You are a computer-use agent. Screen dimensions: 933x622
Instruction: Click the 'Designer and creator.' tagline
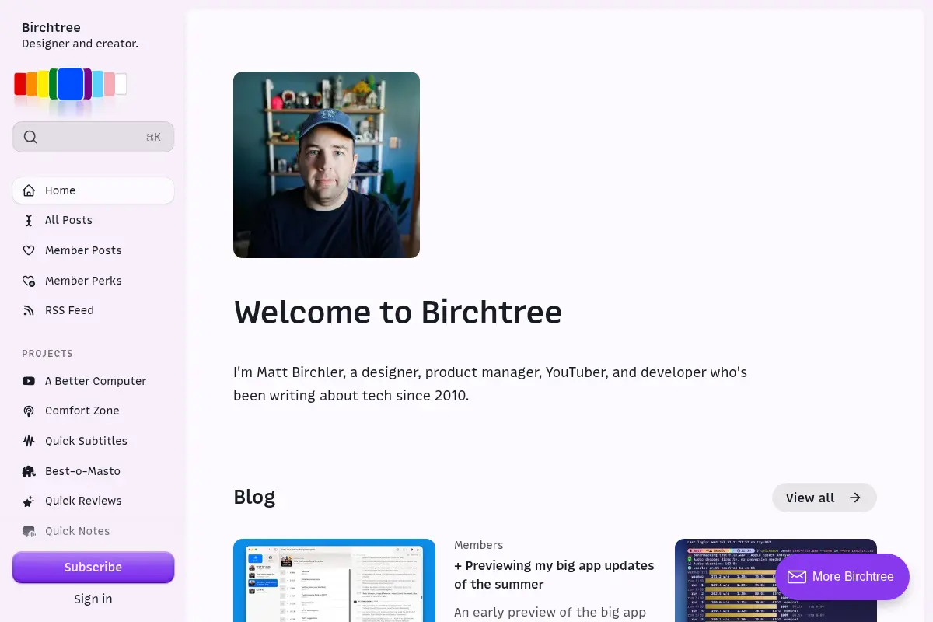(x=80, y=44)
